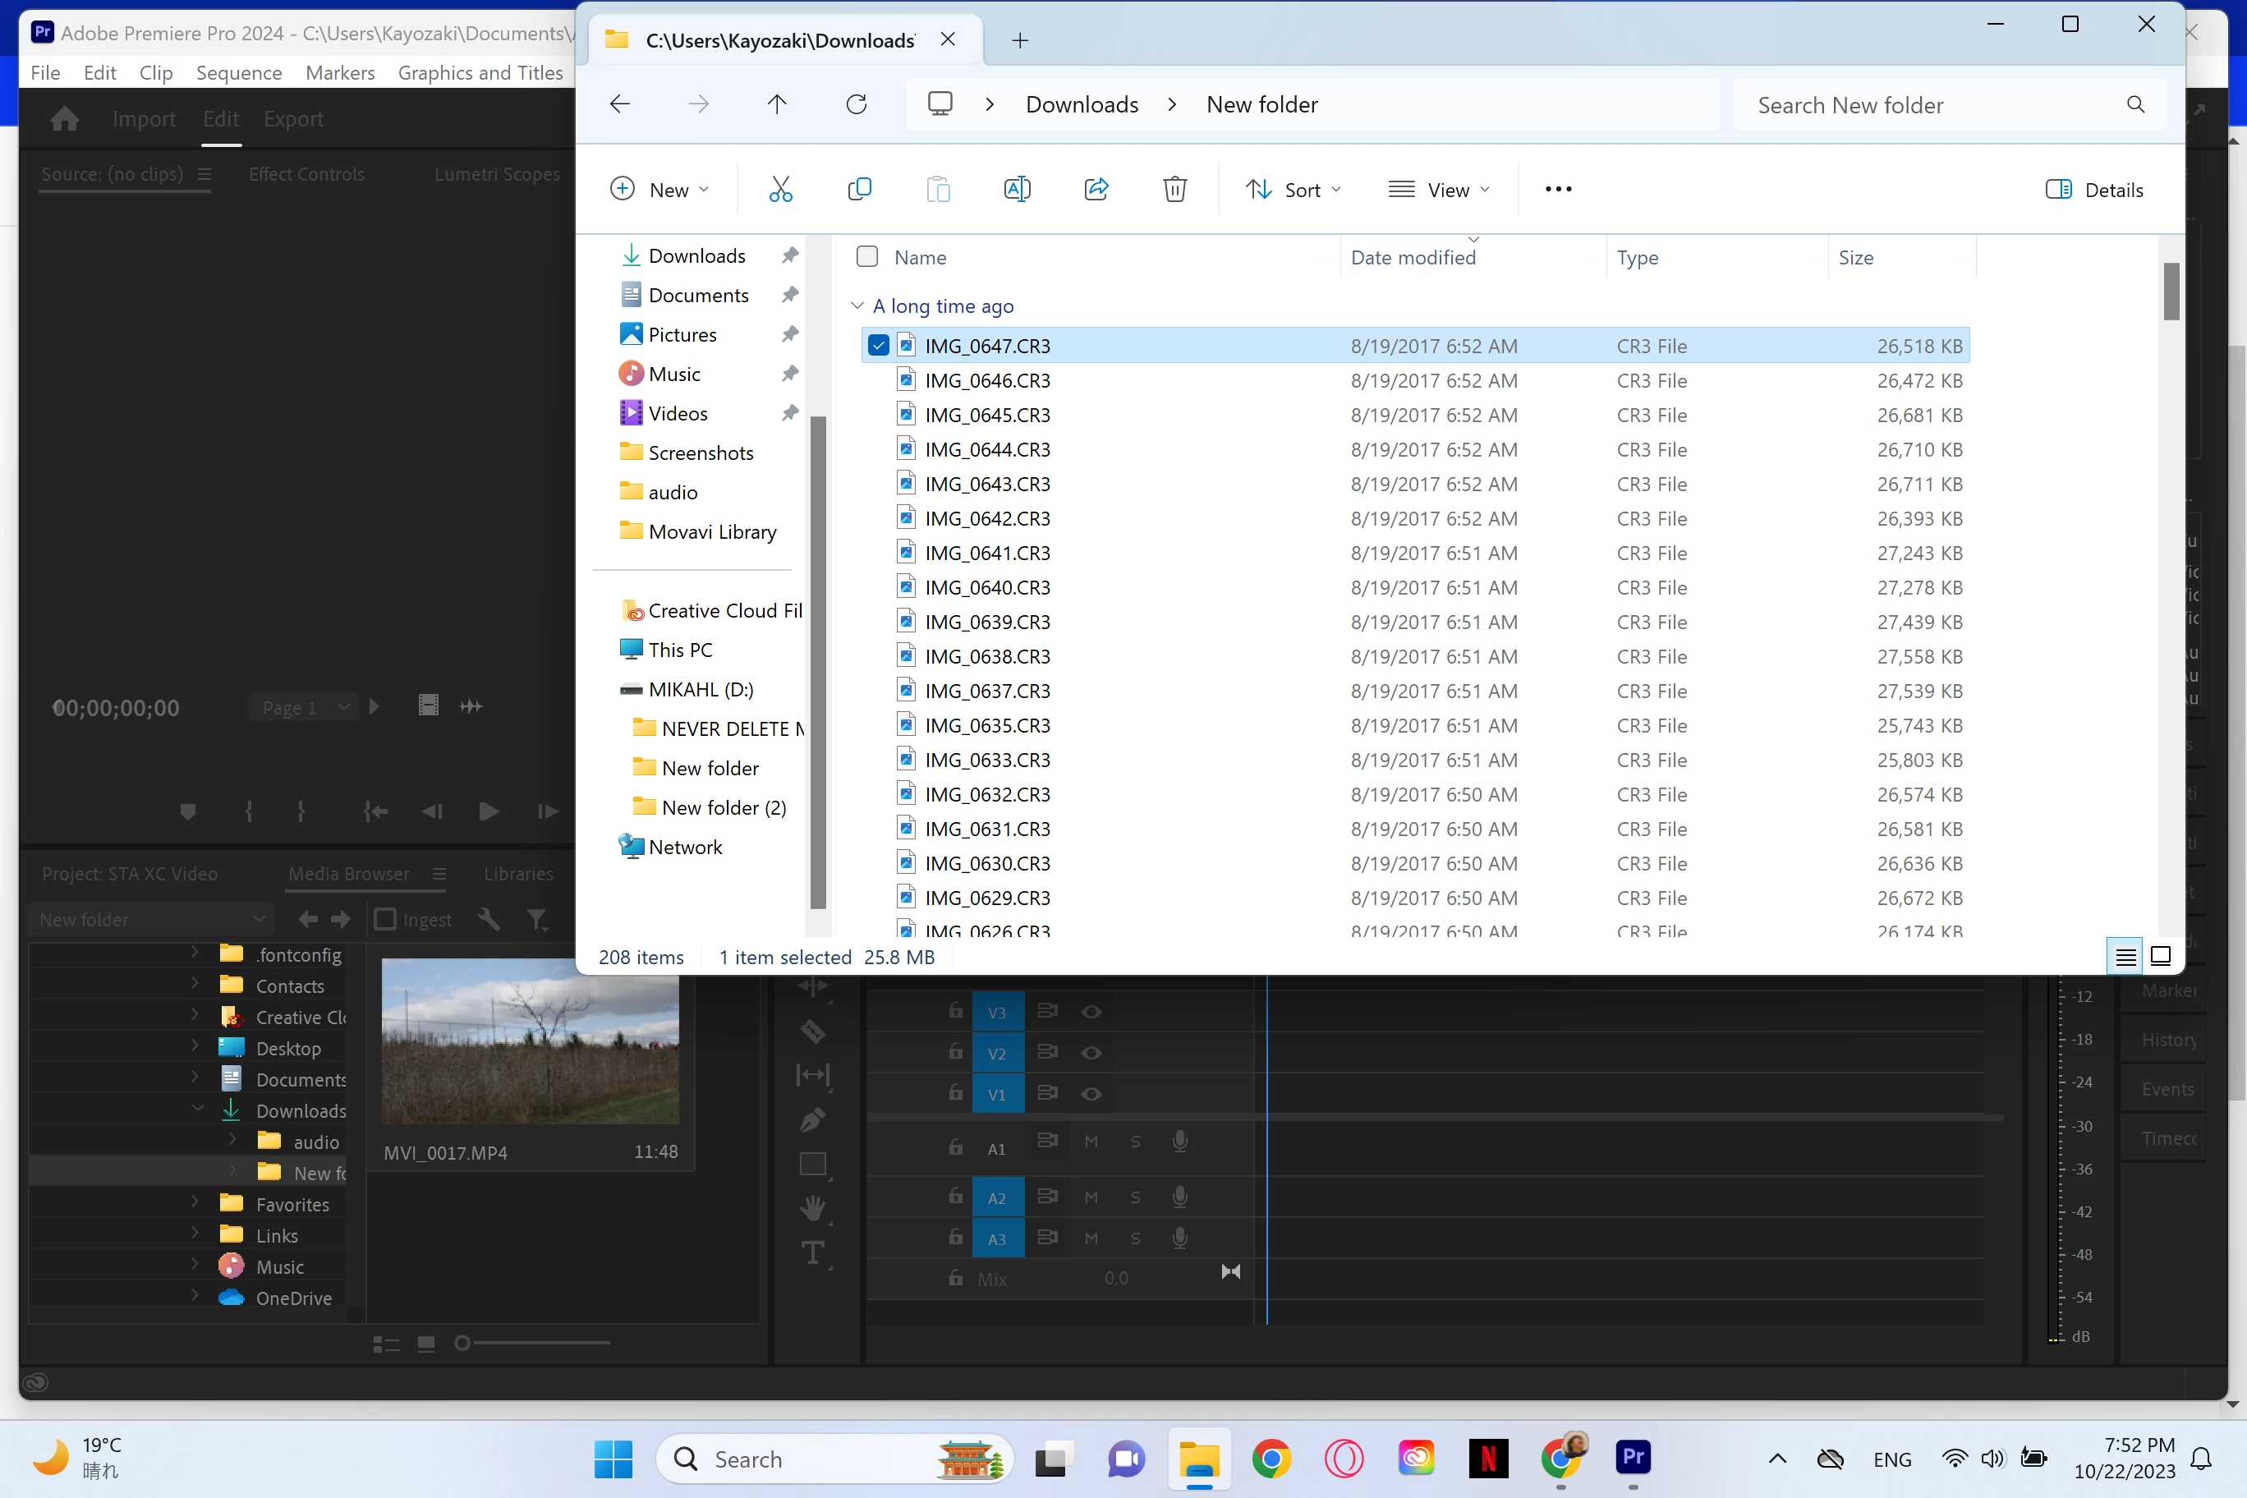Toggle the select-all checkbox beside Name
Viewport: 2247px width, 1498px height.
(x=866, y=257)
